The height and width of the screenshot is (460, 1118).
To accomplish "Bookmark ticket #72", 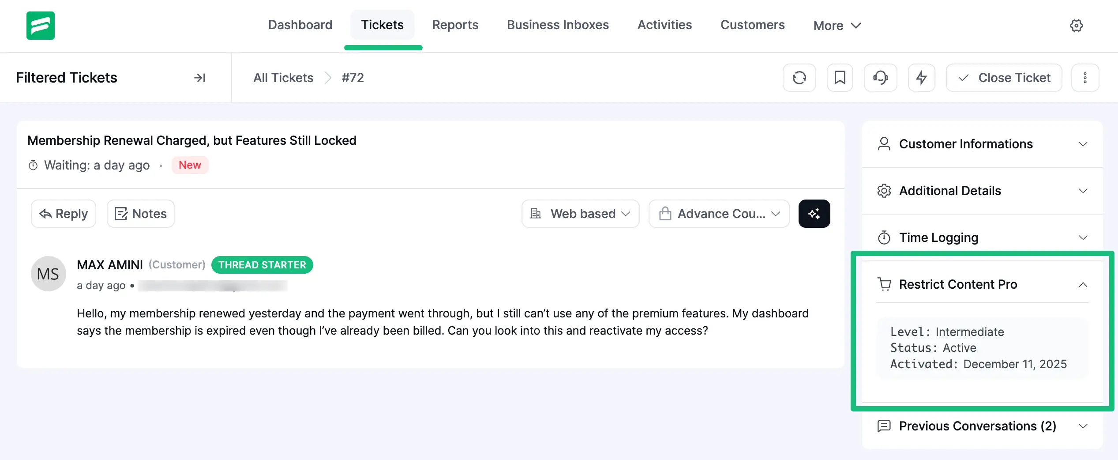I will (840, 77).
